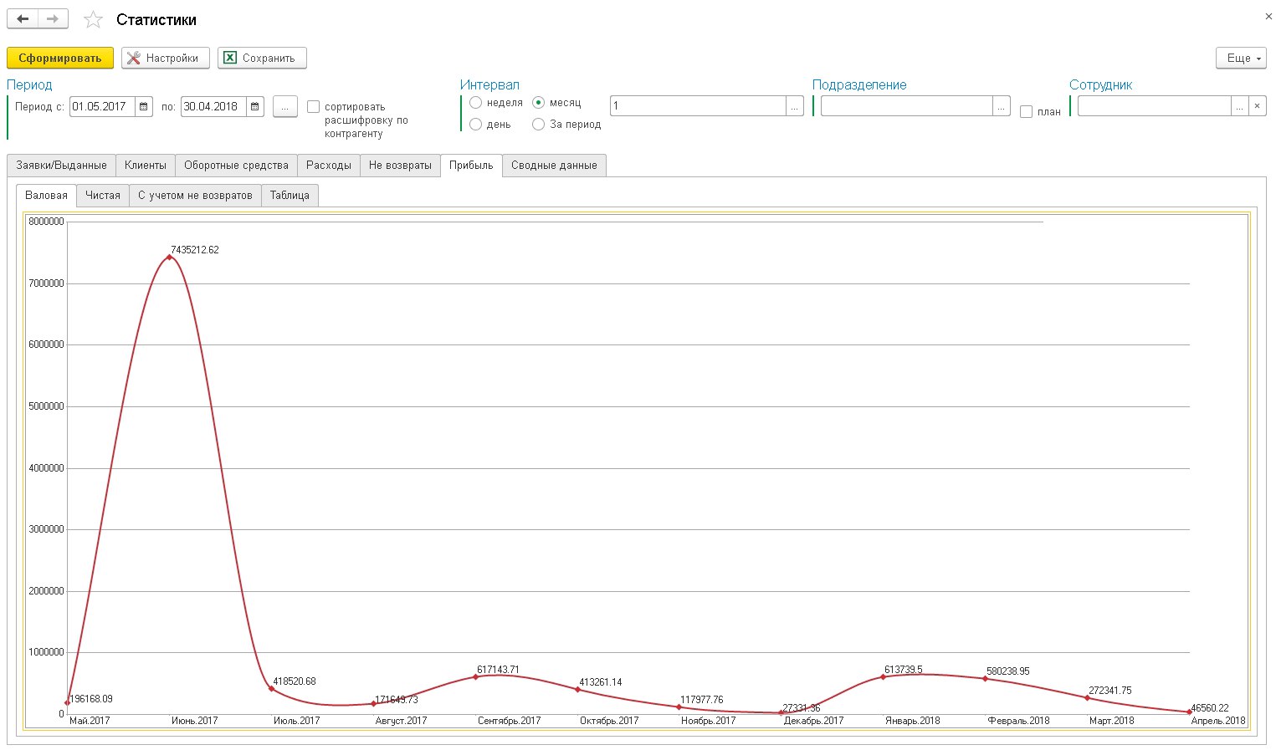The height and width of the screenshot is (750, 1276).
Task: Open the Чистая profit sub-tab
Action: pyautogui.click(x=103, y=196)
